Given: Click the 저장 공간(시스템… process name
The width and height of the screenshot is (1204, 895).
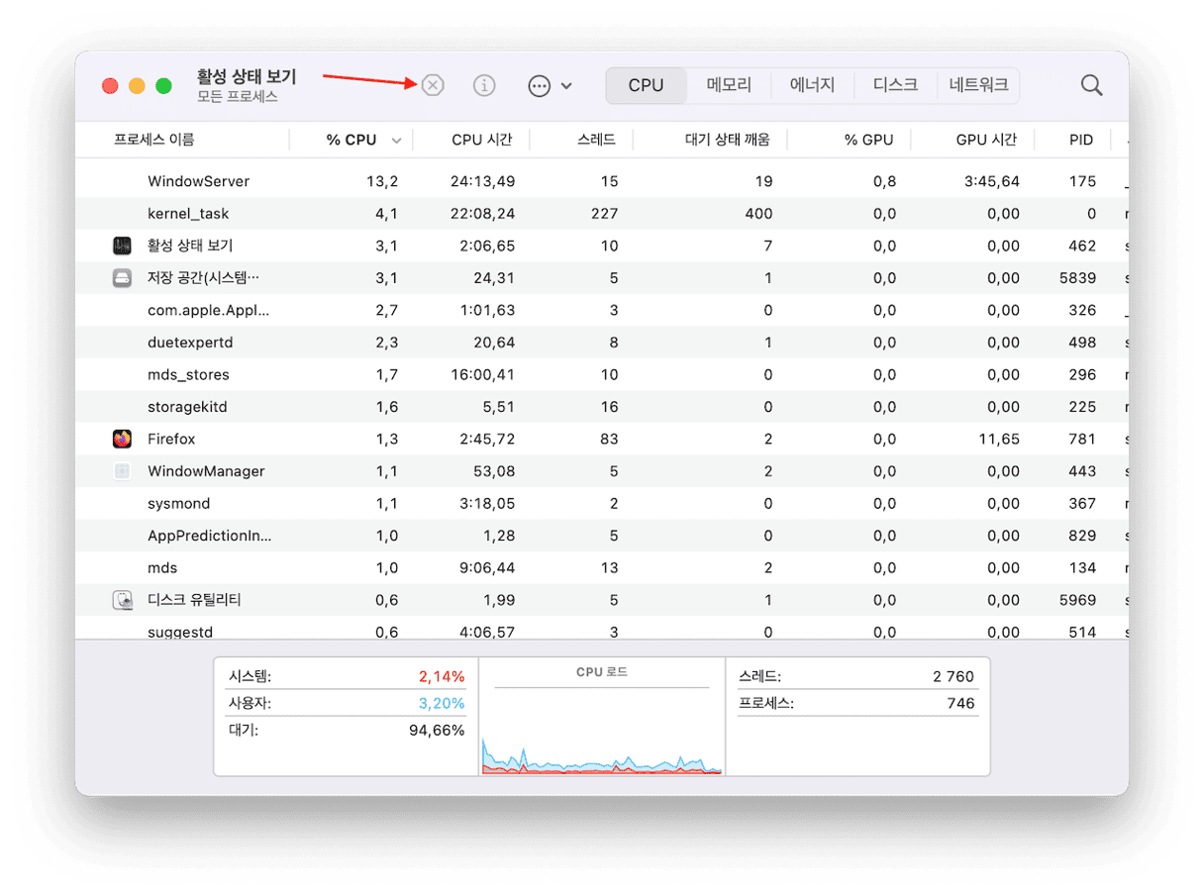Looking at the screenshot, I should (x=204, y=278).
